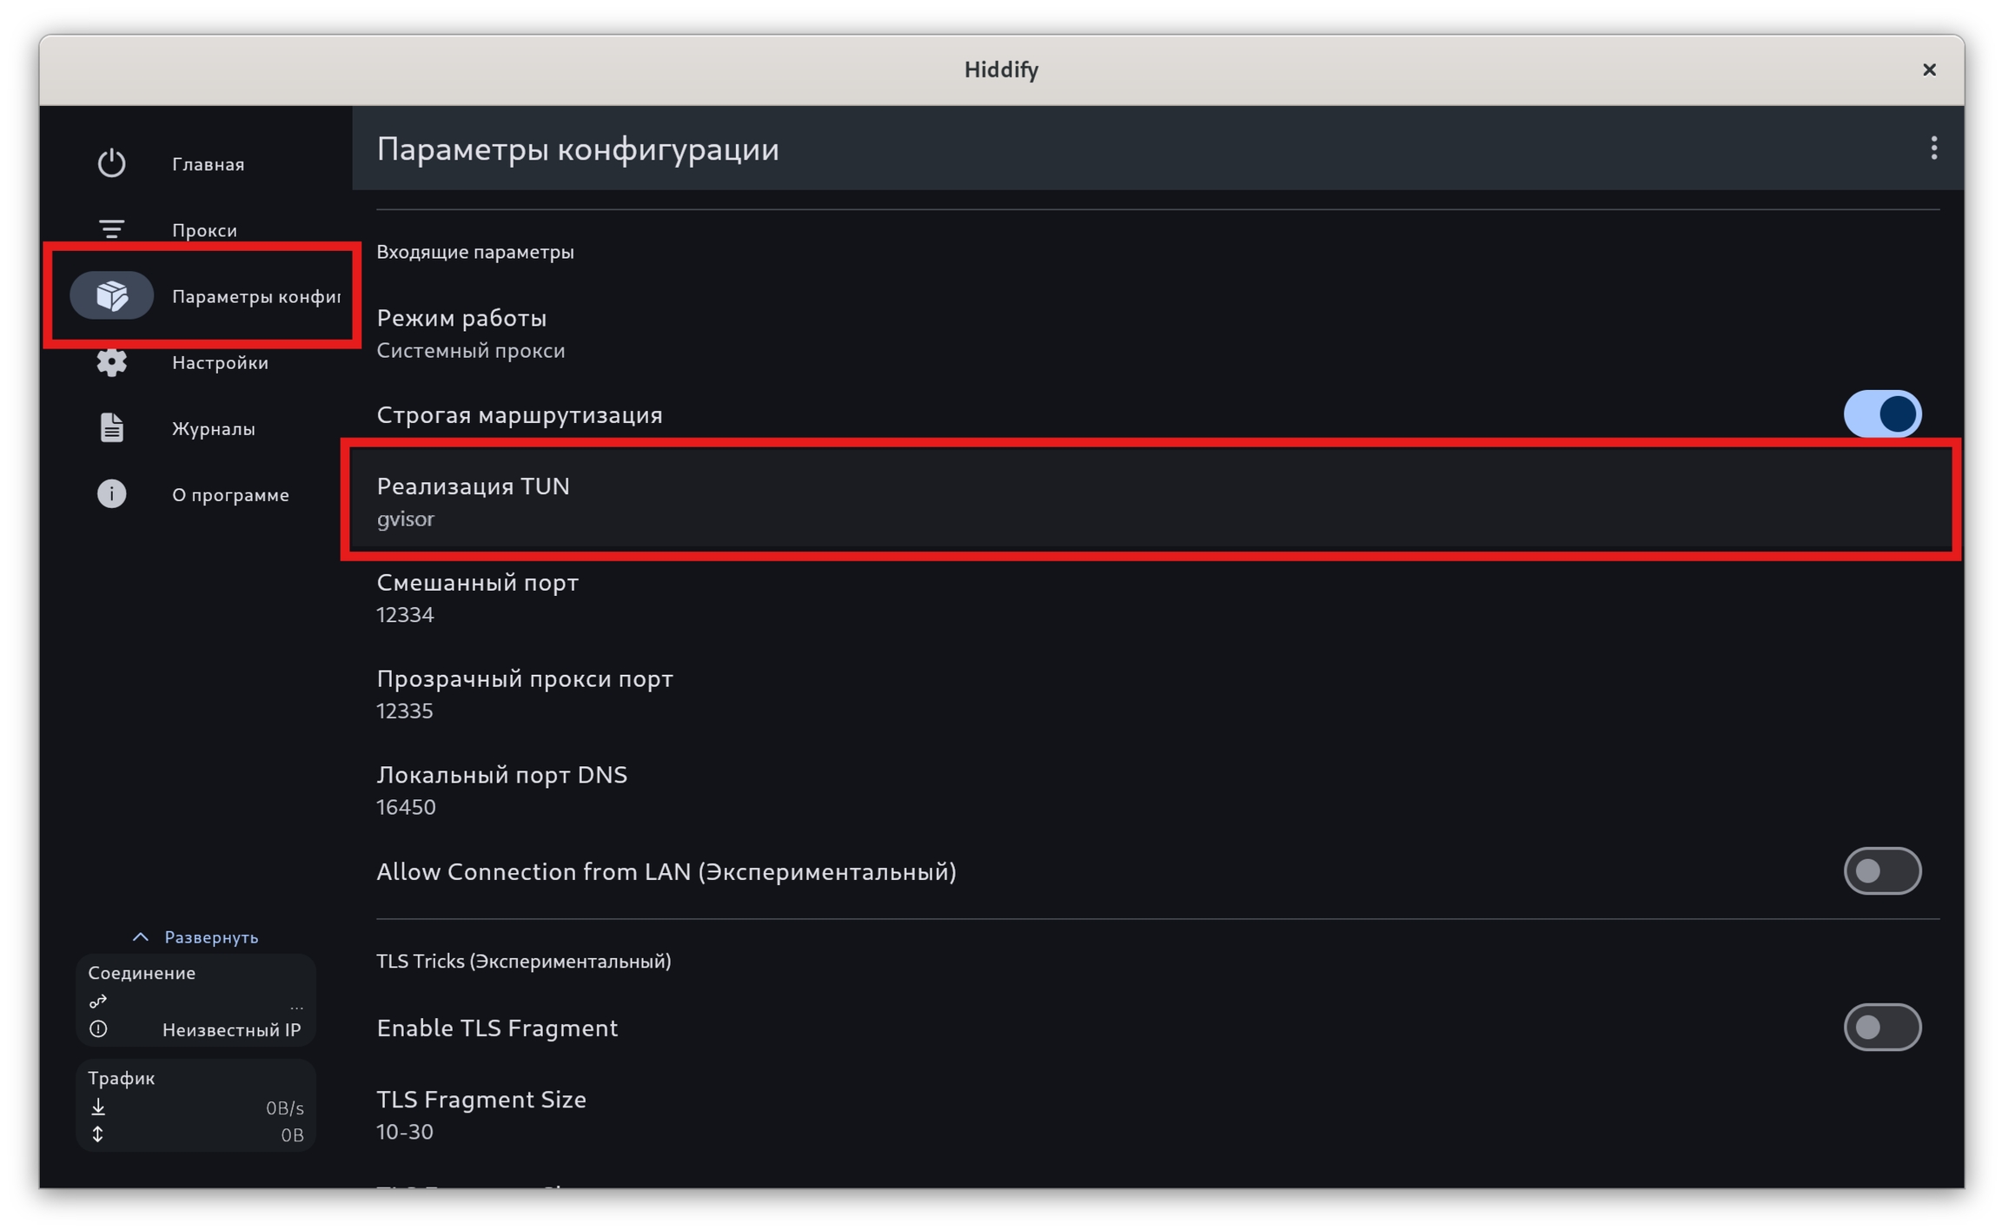Screen dimensions: 2002x1230
Task: Open the three-dot overflow menu
Action: coord(1933,149)
